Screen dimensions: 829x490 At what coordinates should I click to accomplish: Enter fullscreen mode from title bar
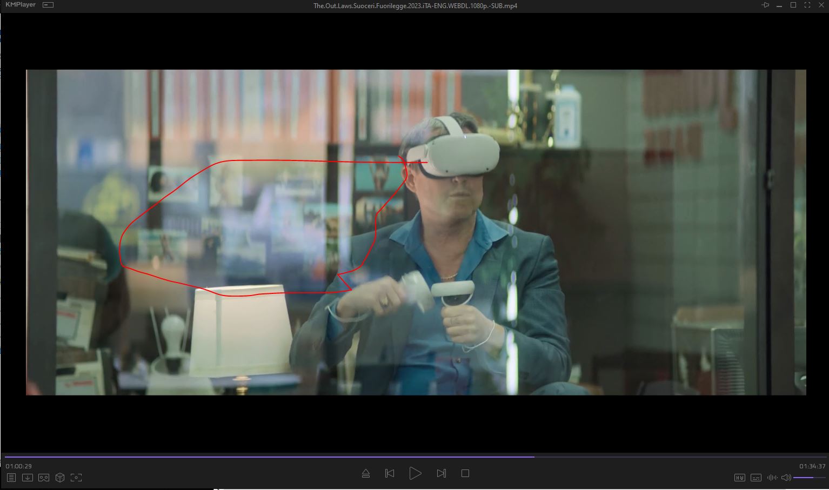point(807,5)
